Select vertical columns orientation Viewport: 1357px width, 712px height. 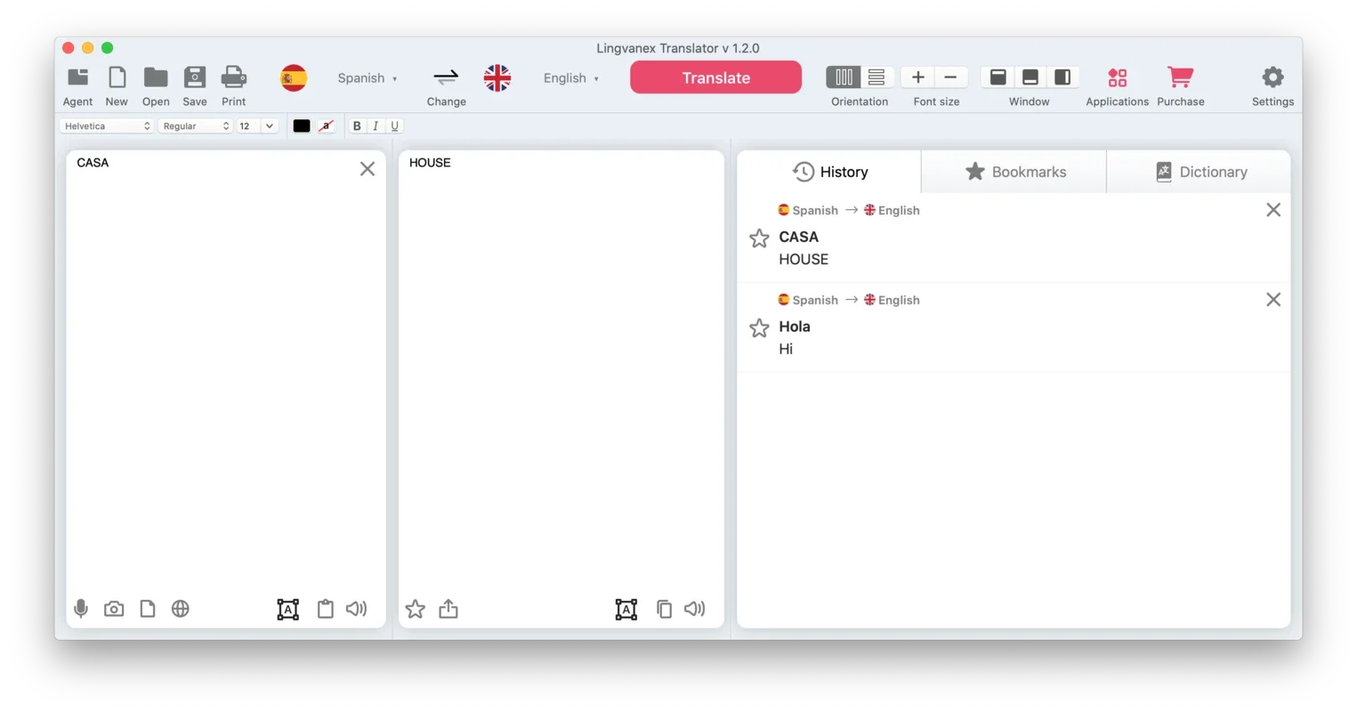[x=844, y=77]
